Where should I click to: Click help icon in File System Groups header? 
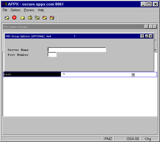click(x=146, y=27)
